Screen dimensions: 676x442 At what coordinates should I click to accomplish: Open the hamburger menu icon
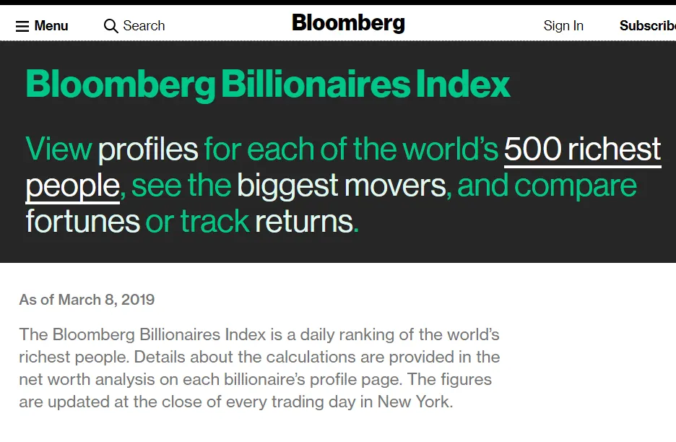click(22, 26)
